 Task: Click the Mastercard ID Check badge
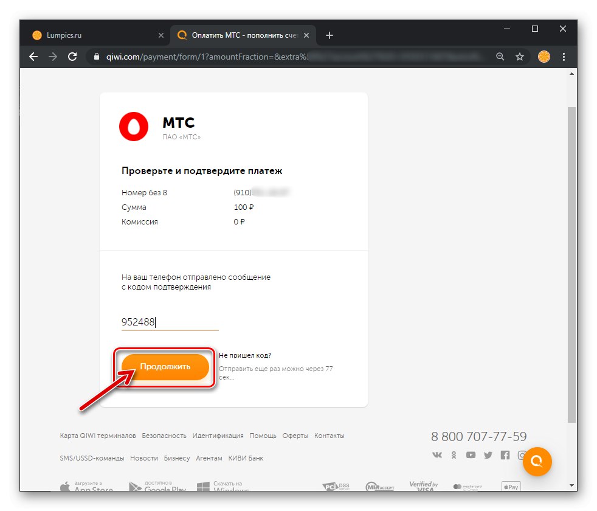point(468,487)
